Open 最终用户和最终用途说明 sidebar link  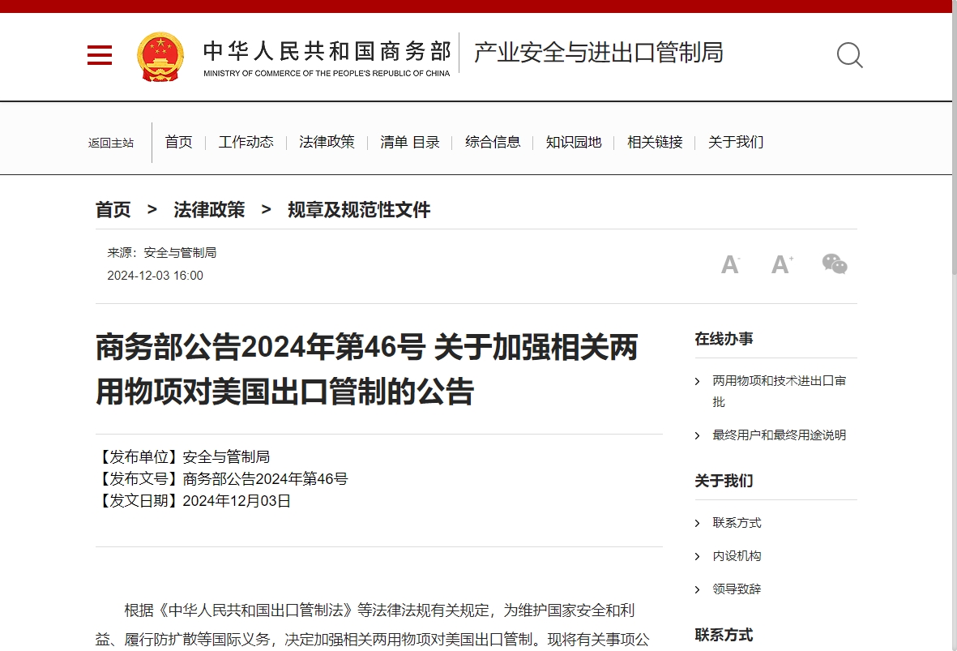coord(779,435)
